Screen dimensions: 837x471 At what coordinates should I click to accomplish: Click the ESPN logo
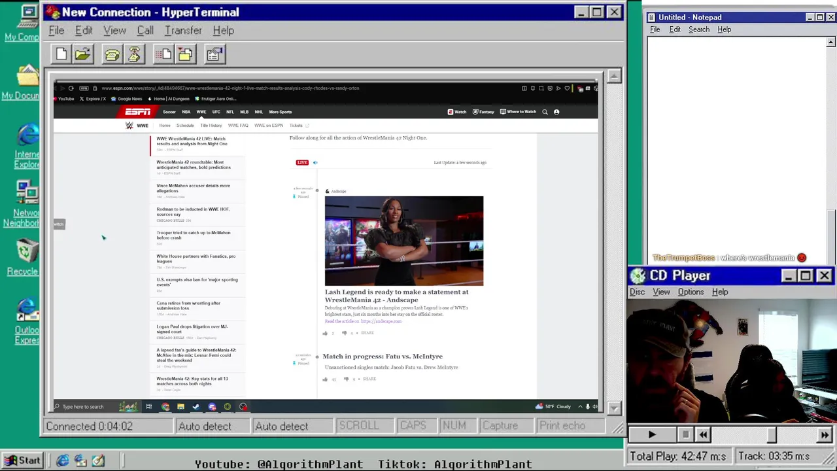138,112
